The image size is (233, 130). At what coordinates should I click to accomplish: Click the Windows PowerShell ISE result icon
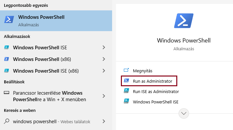7,47
